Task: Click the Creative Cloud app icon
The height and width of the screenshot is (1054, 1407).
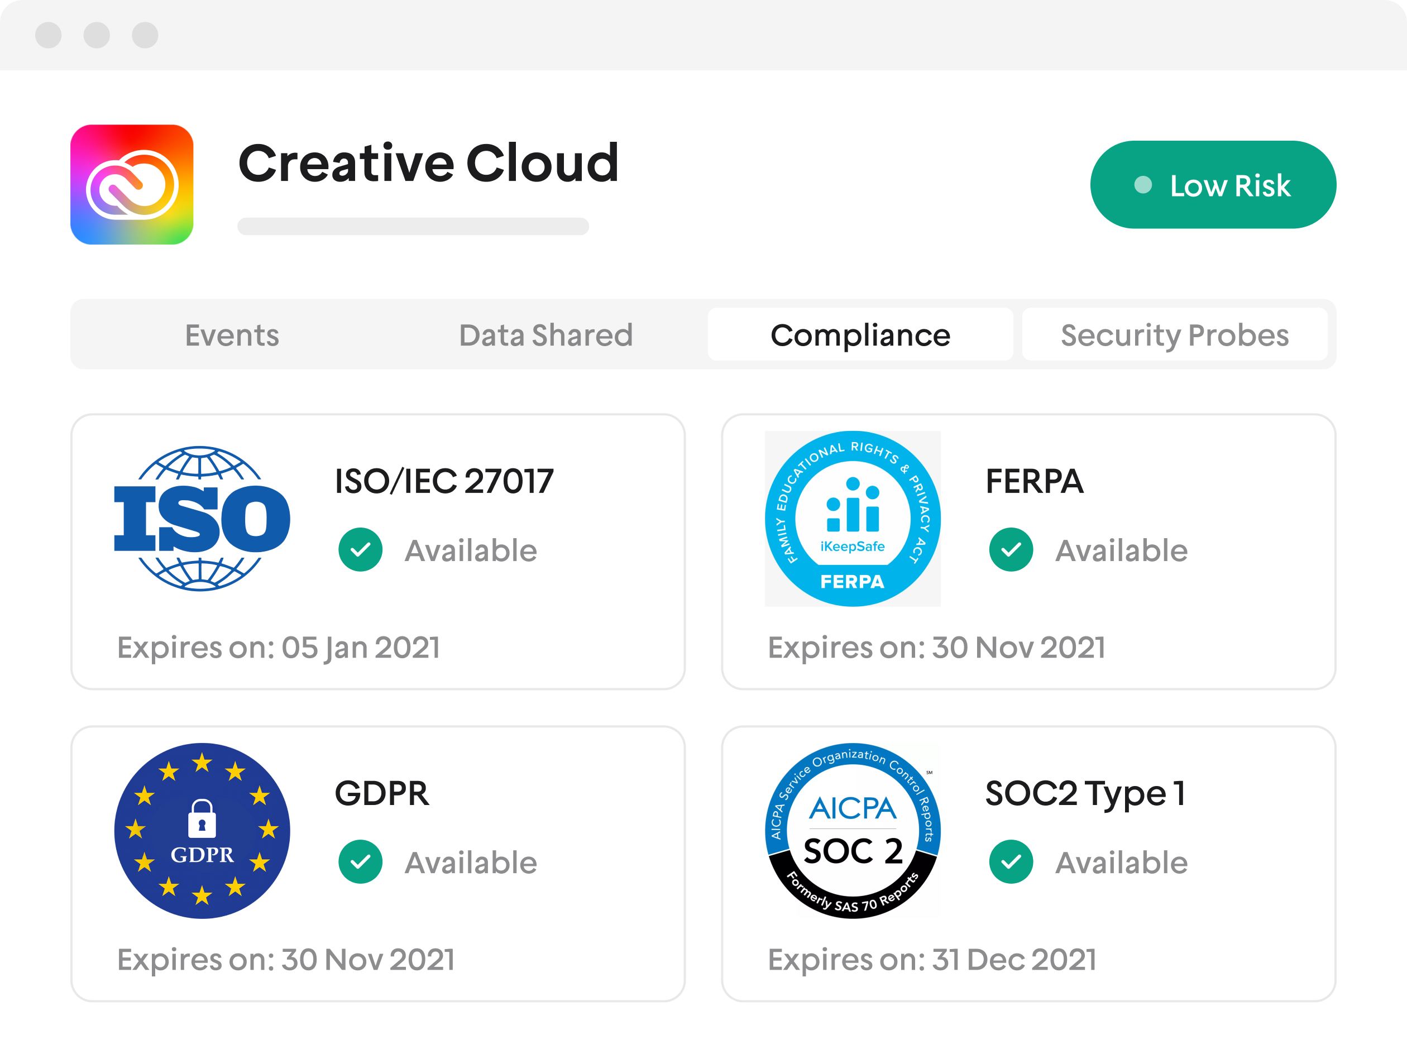Action: pos(132,184)
